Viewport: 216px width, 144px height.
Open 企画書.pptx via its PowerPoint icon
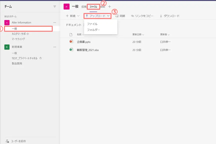(x=71, y=42)
